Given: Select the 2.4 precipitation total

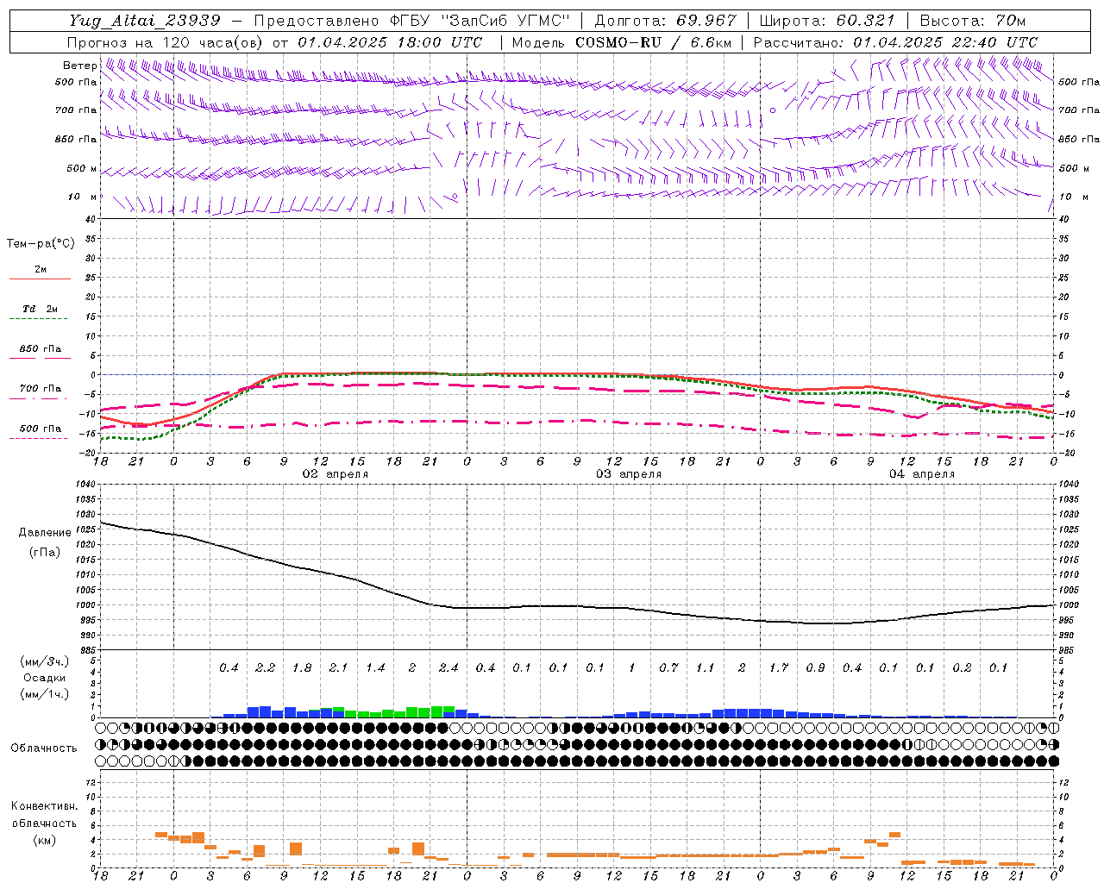Looking at the screenshot, I should [448, 667].
